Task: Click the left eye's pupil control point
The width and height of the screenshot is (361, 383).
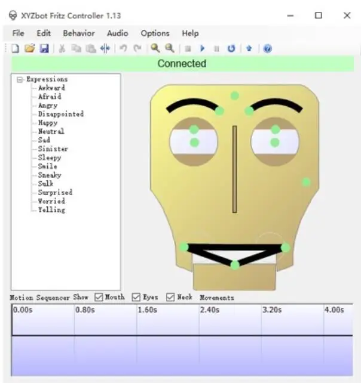Action: [194, 143]
